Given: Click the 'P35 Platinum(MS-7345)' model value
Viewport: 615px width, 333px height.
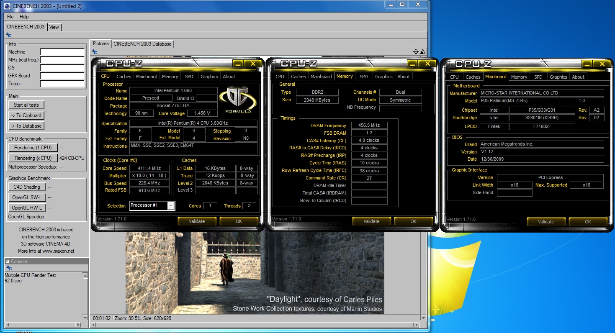Looking at the screenshot, I should point(519,101).
